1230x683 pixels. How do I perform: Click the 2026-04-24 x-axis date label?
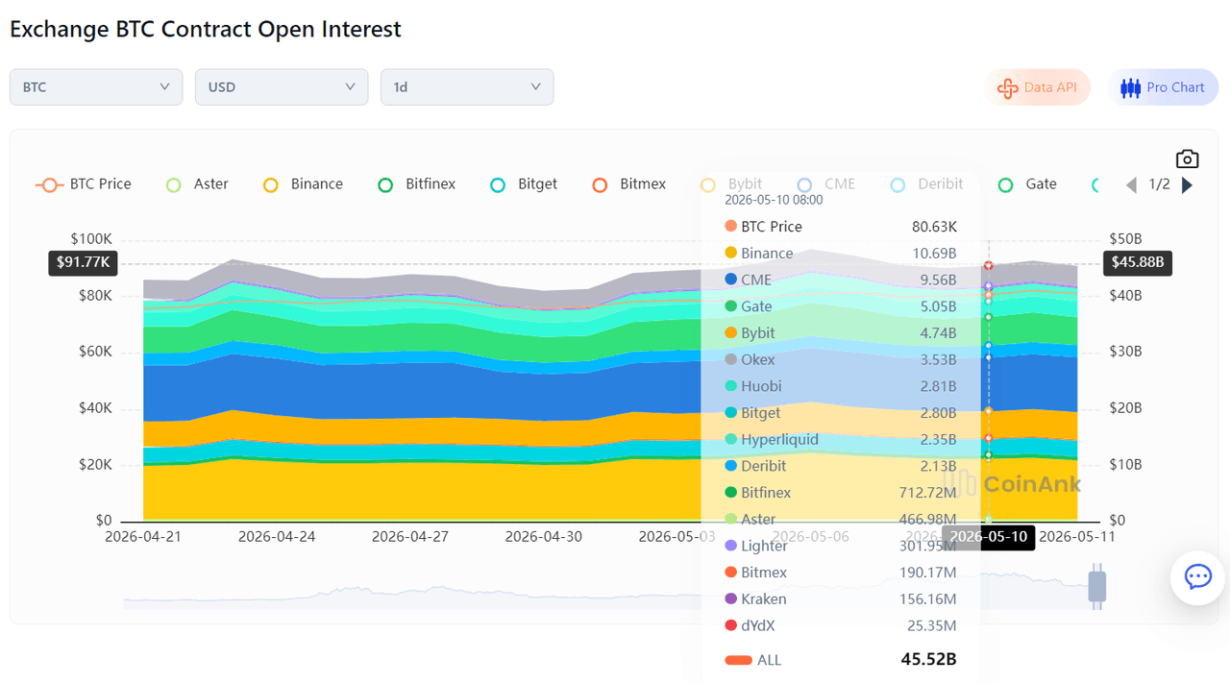[277, 537]
